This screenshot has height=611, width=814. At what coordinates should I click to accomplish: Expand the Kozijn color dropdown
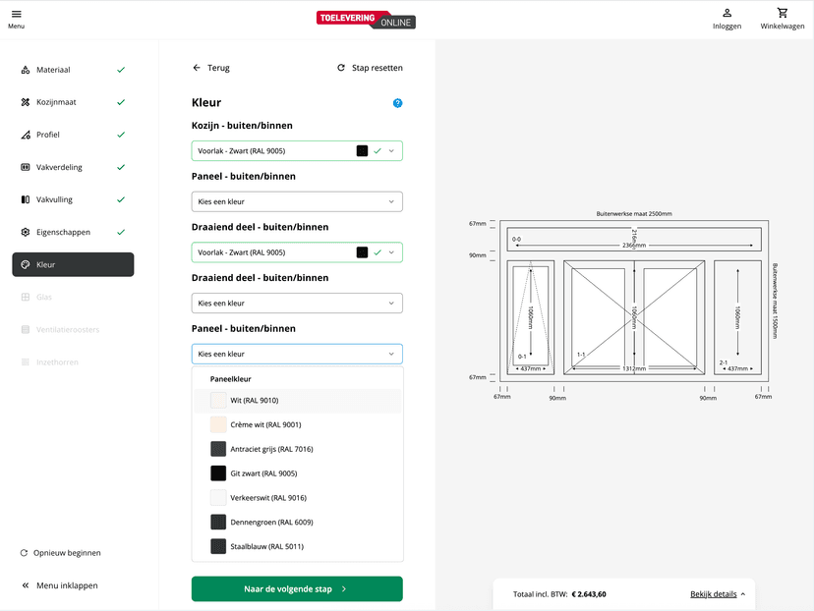tap(296, 151)
